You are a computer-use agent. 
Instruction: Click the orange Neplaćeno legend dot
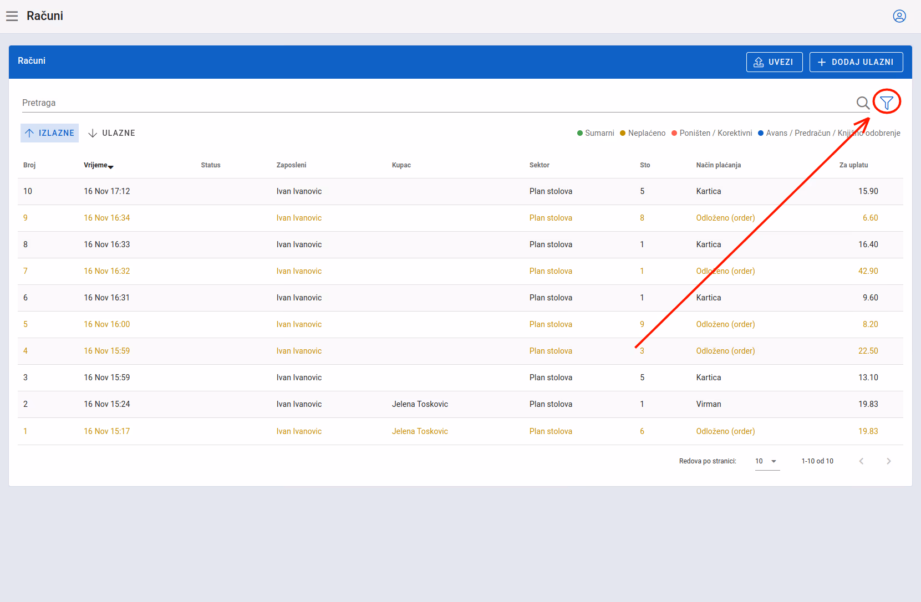pos(623,133)
